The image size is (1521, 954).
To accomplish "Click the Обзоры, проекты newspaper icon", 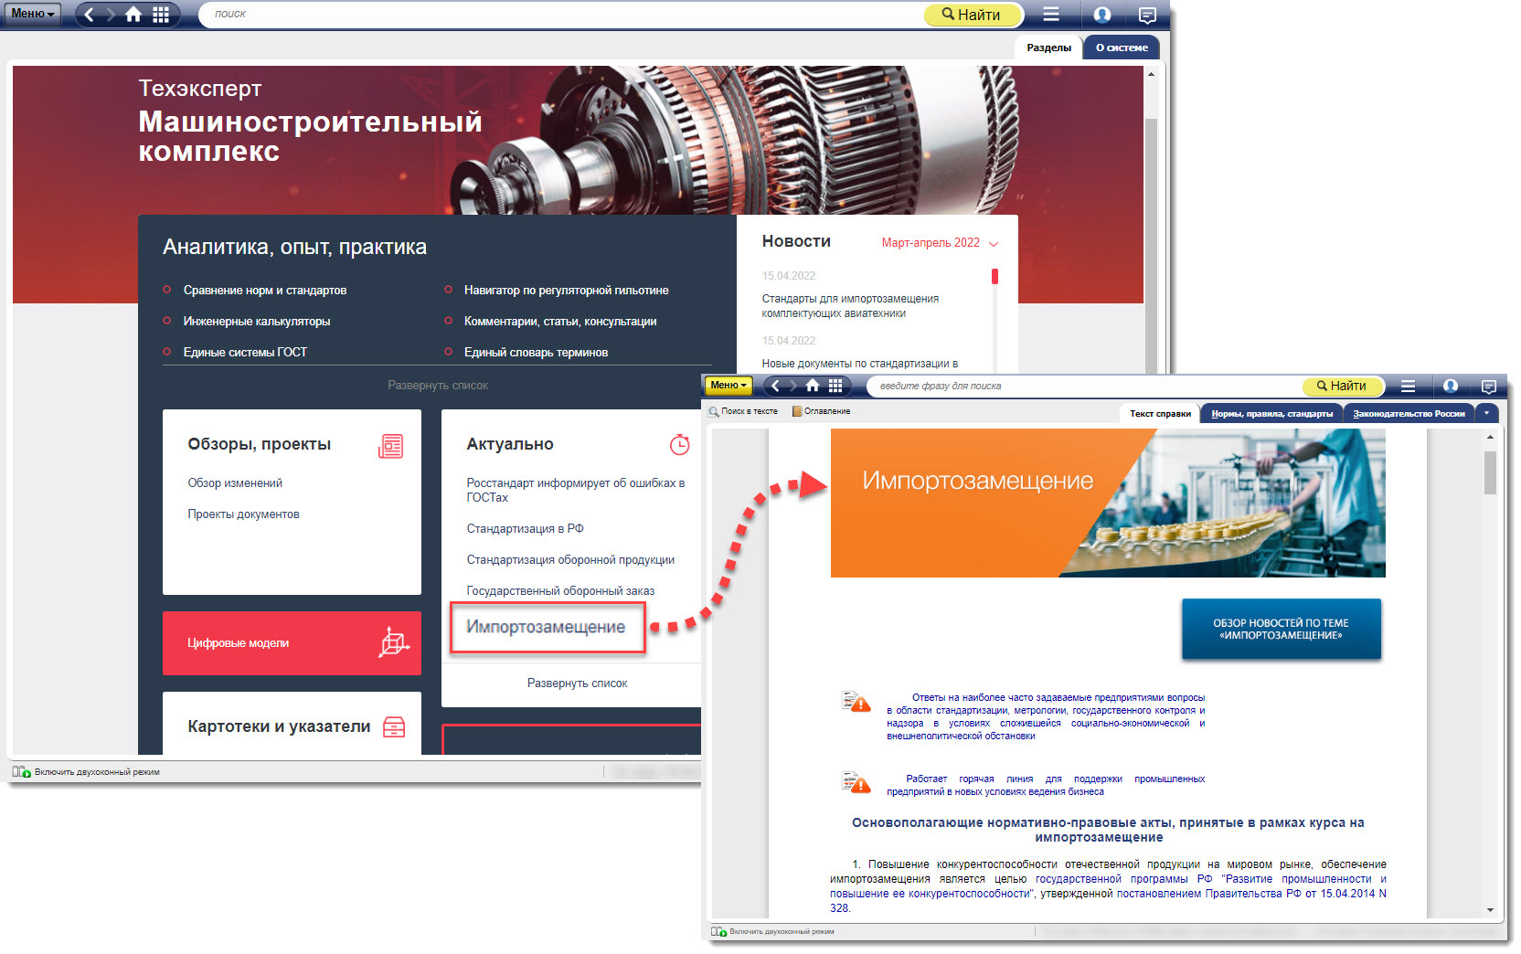I will 390,446.
